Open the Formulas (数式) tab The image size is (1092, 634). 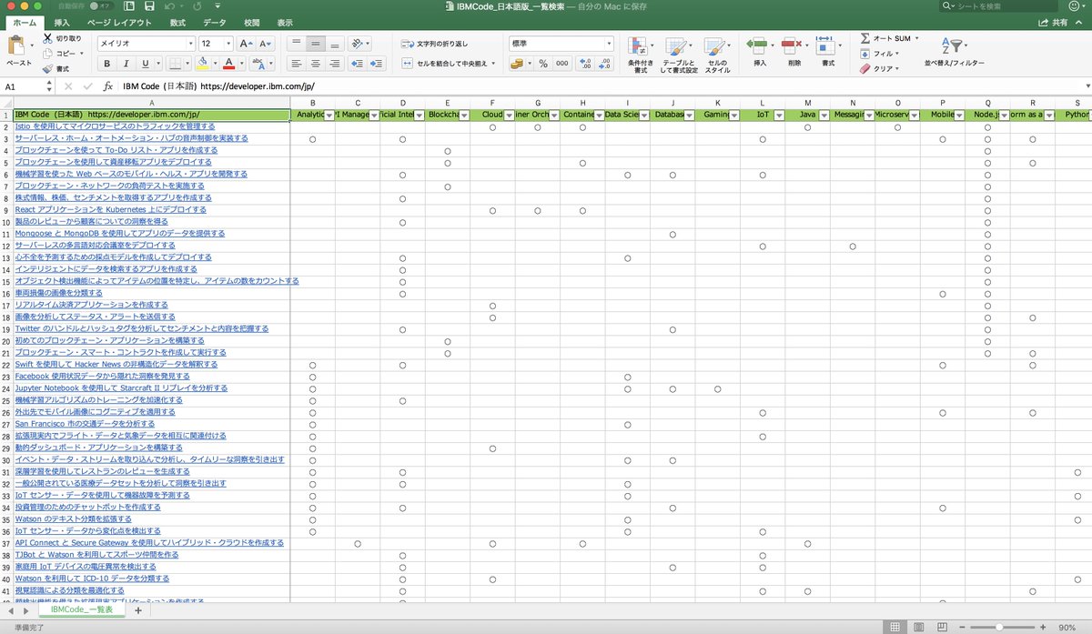click(177, 22)
